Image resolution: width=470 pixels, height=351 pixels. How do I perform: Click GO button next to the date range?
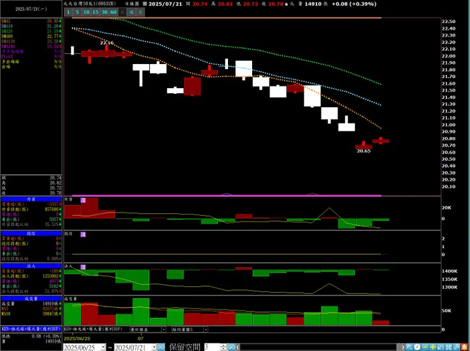click(161, 347)
